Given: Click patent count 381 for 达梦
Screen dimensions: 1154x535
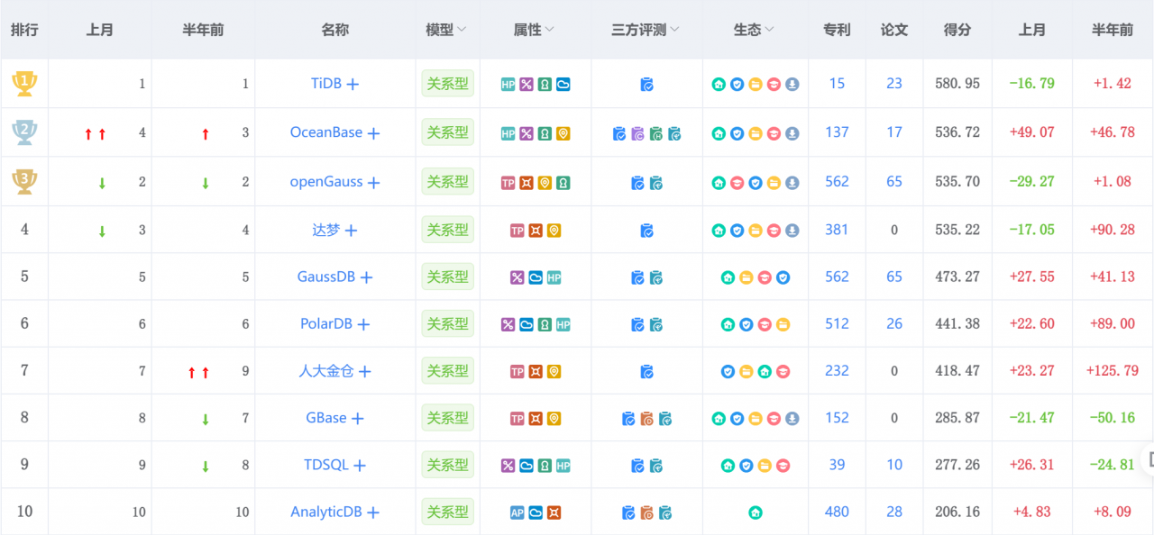Looking at the screenshot, I should coord(837,230).
